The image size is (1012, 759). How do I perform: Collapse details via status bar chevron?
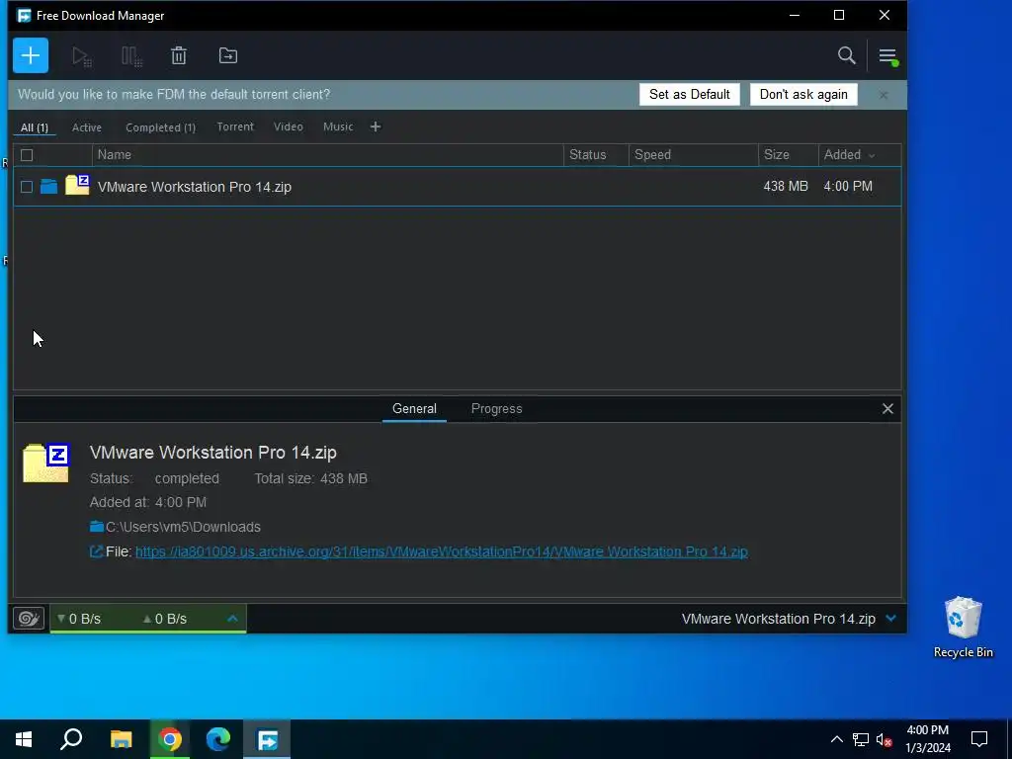891,619
